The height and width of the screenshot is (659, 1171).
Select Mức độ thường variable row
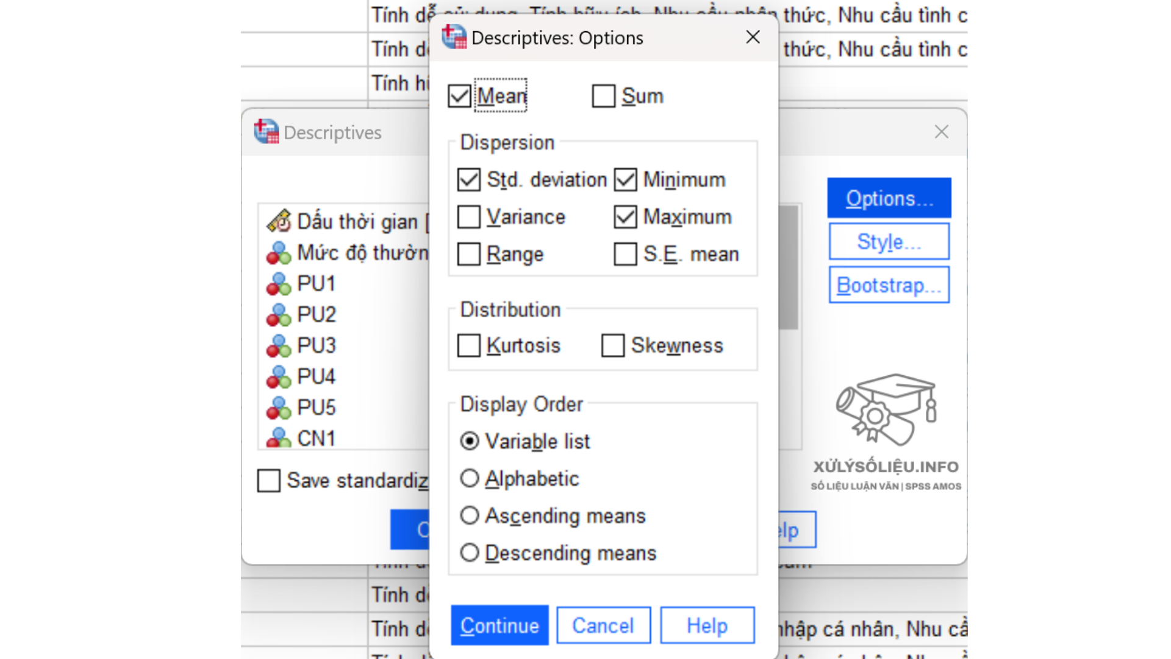coord(345,253)
